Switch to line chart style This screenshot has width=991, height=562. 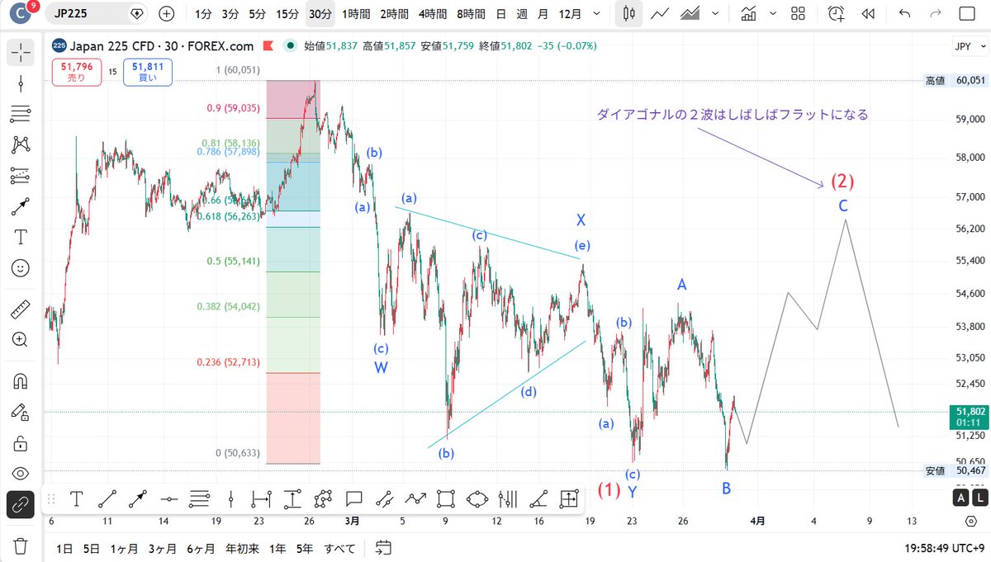(660, 13)
